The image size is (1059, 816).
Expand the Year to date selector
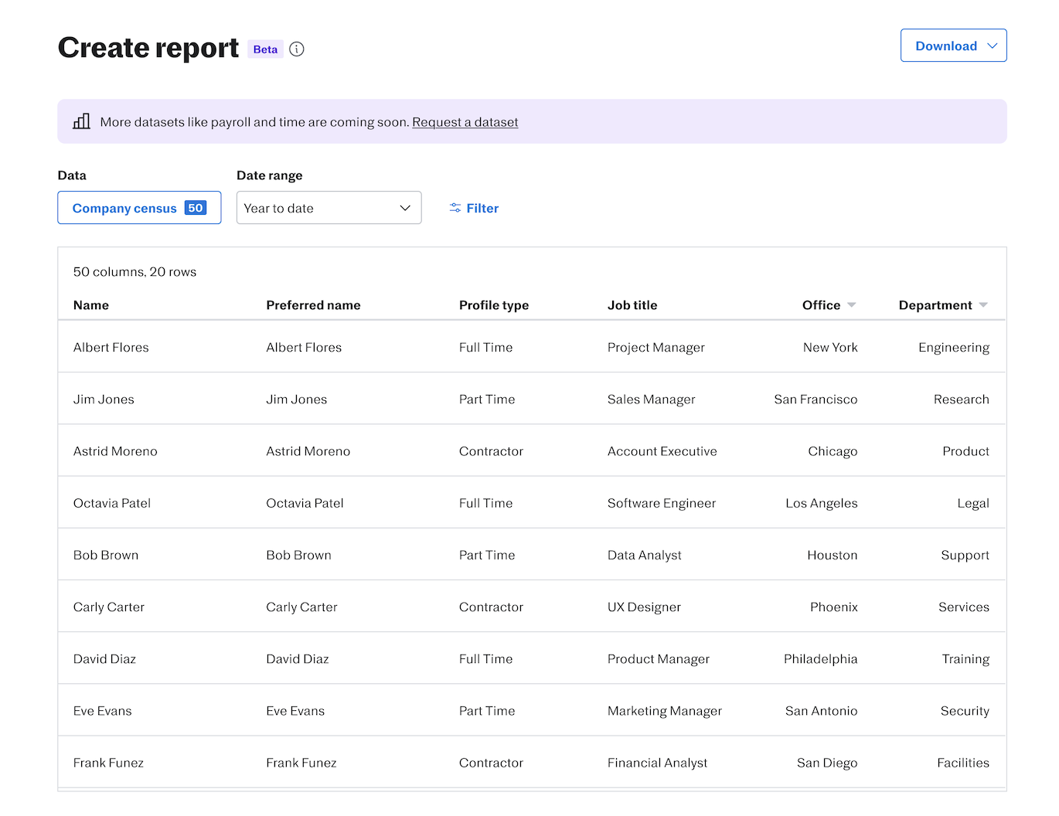(329, 208)
